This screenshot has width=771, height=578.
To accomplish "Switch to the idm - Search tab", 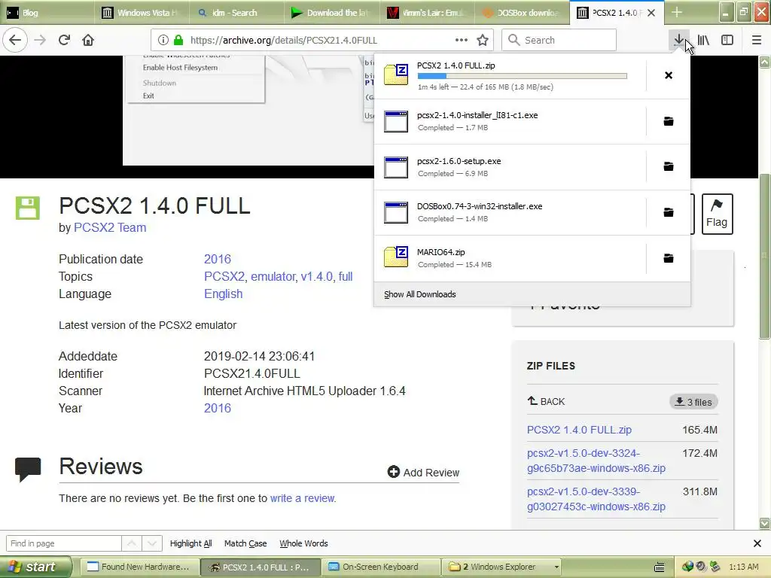I will pos(236,13).
